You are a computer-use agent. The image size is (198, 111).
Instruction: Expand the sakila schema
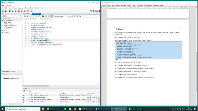click(x=2, y=29)
